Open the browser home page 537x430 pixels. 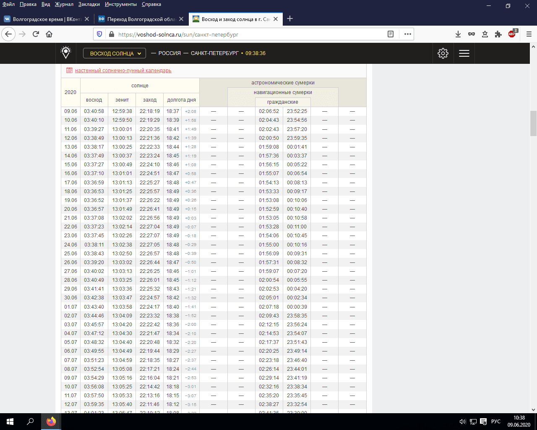[x=49, y=34]
